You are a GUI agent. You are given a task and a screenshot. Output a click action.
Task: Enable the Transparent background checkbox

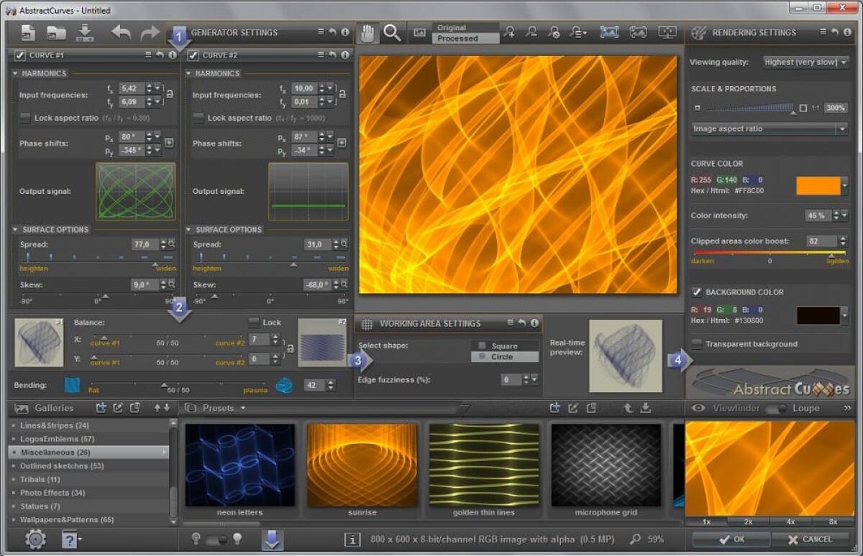pyautogui.click(x=695, y=343)
